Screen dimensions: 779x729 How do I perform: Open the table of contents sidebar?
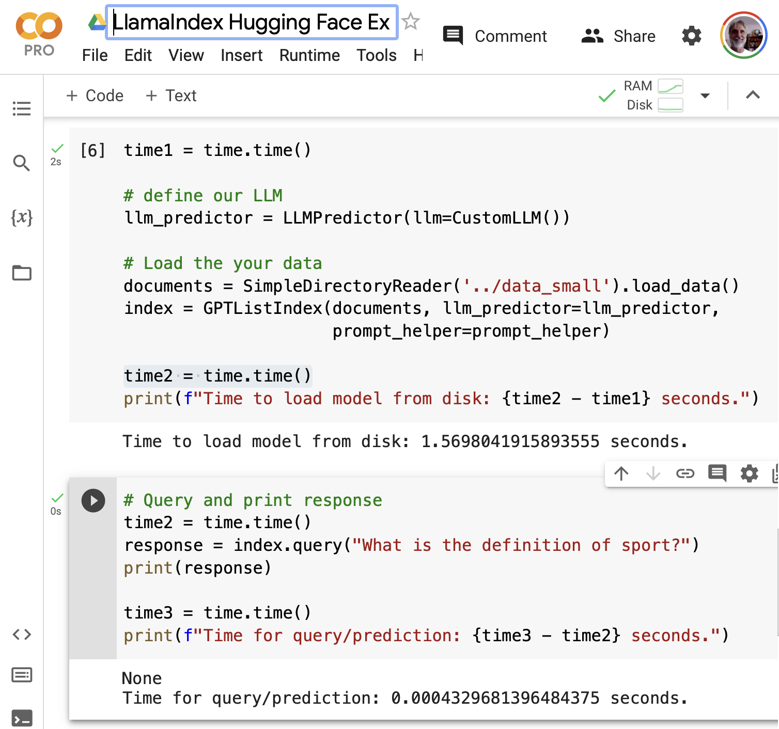point(22,108)
